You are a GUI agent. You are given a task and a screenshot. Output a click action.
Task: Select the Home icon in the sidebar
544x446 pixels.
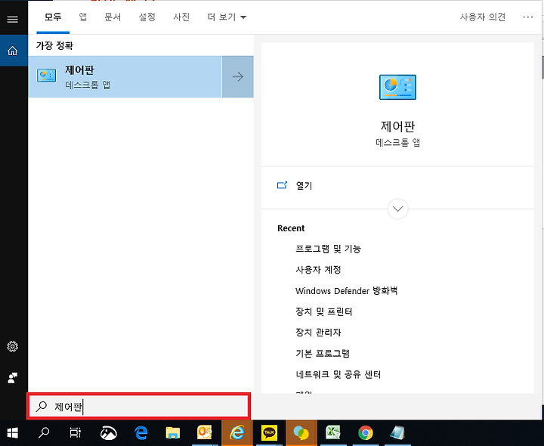[13, 51]
